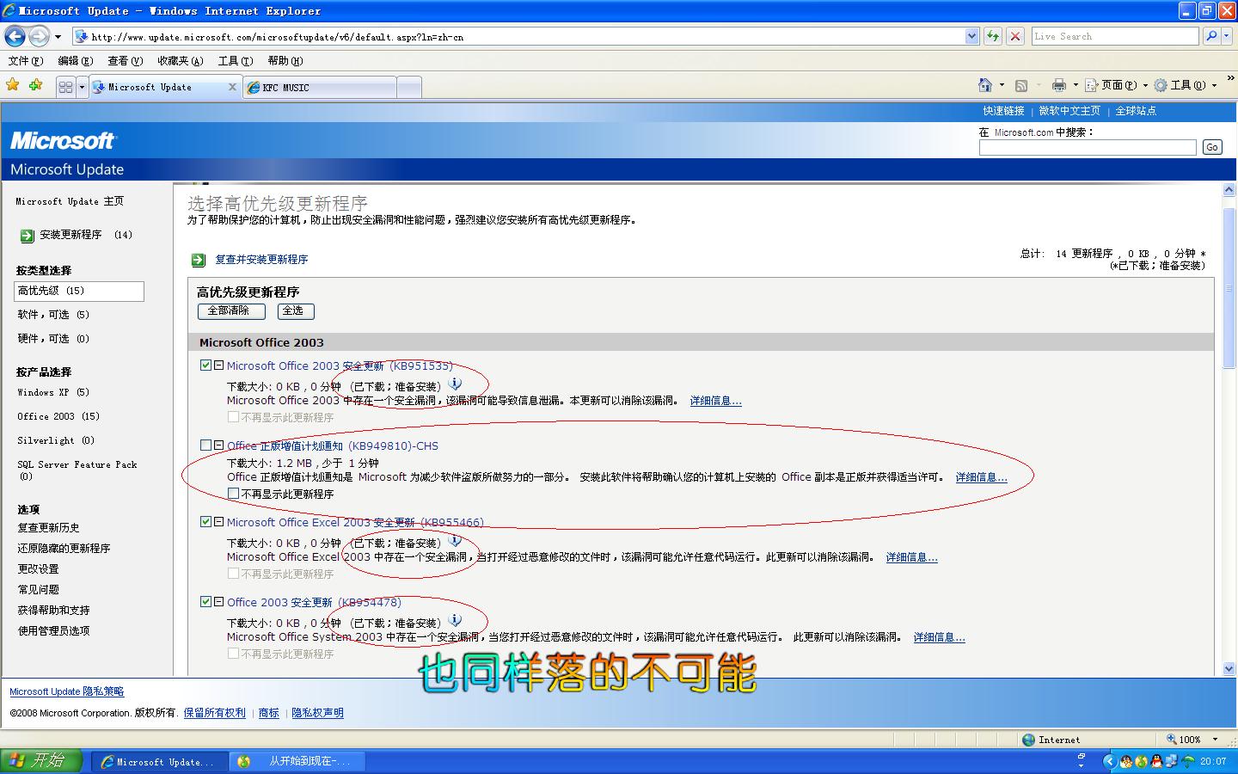Open the Start menu 开始 button

(x=41, y=761)
